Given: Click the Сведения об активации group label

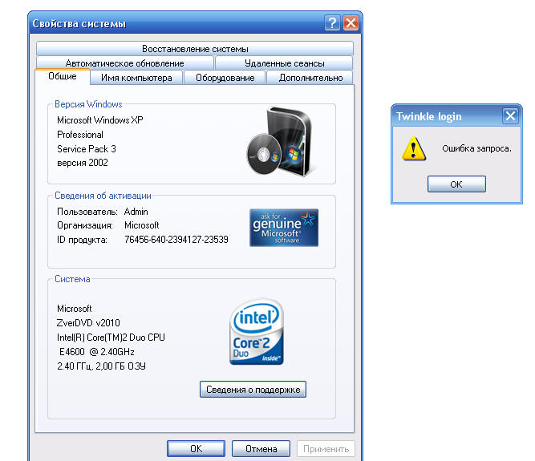Looking at the screenshot, I should pyautogui.click(x=103, y=196).
